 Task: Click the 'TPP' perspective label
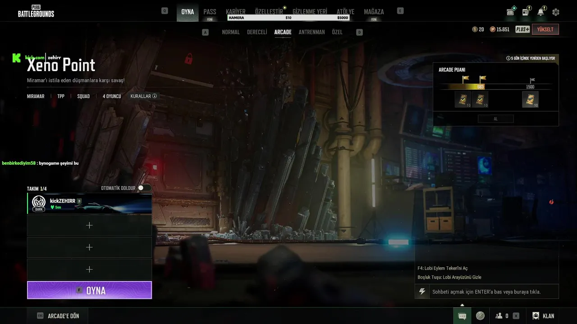(x=61, y=96)
